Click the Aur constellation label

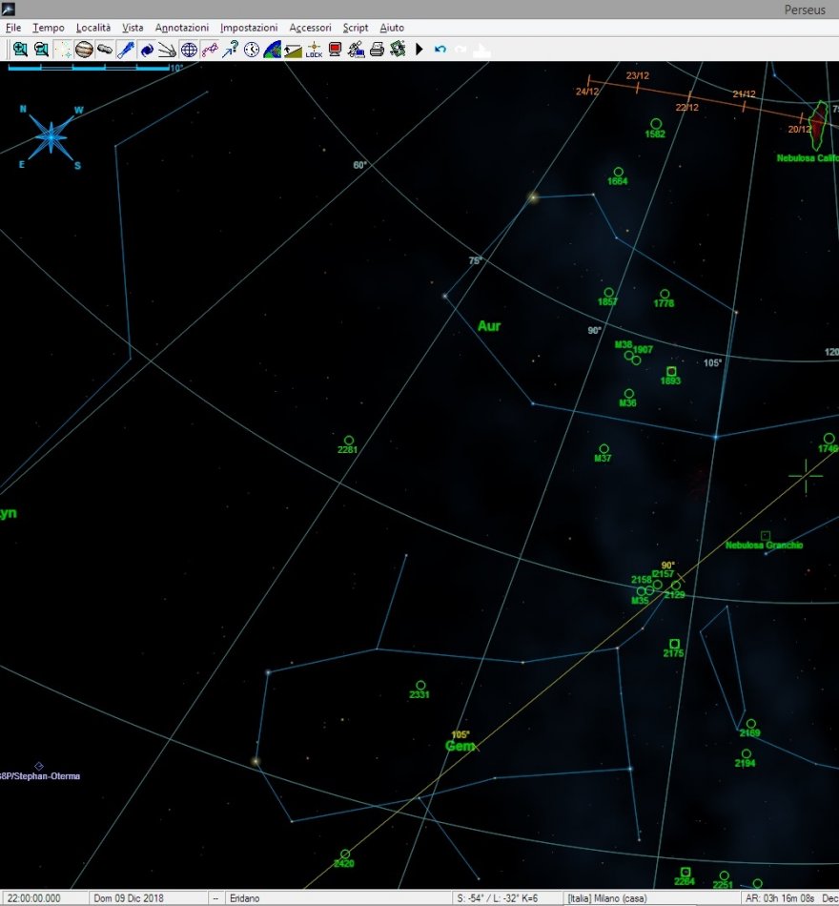coord(489,326)
